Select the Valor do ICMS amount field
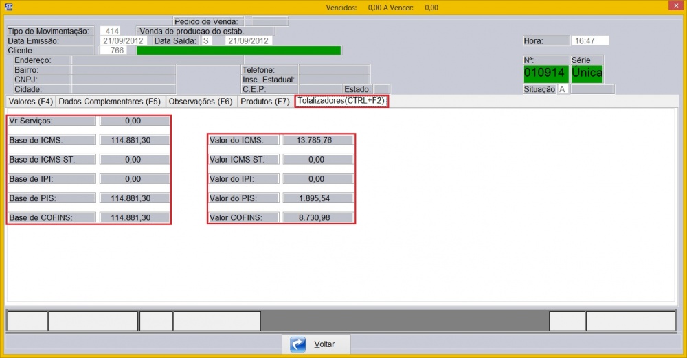The height and width of the screenshot is (358, 687). (x=317, y=141)
